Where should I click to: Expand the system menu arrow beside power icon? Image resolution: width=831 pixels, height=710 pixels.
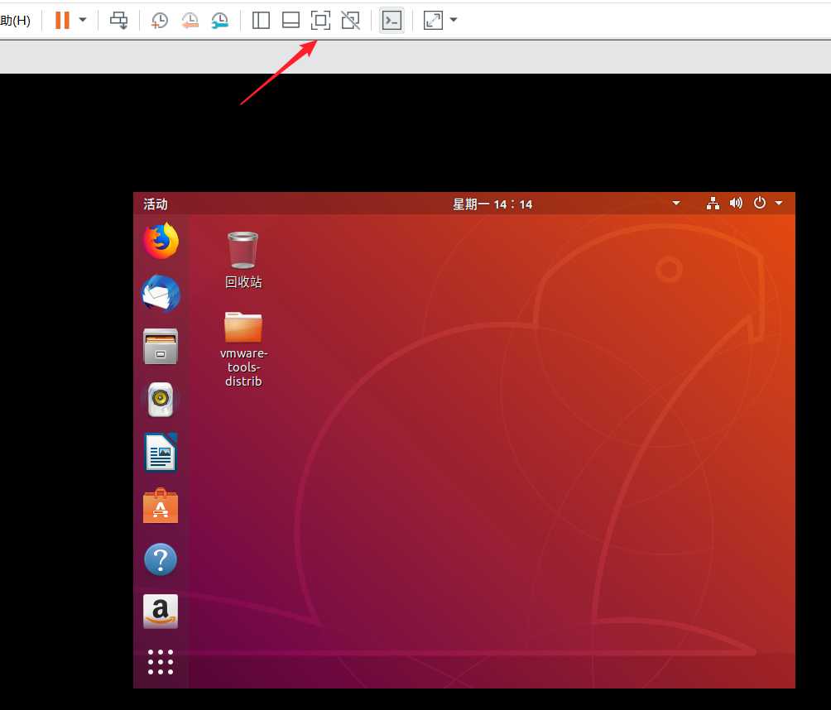779,203
